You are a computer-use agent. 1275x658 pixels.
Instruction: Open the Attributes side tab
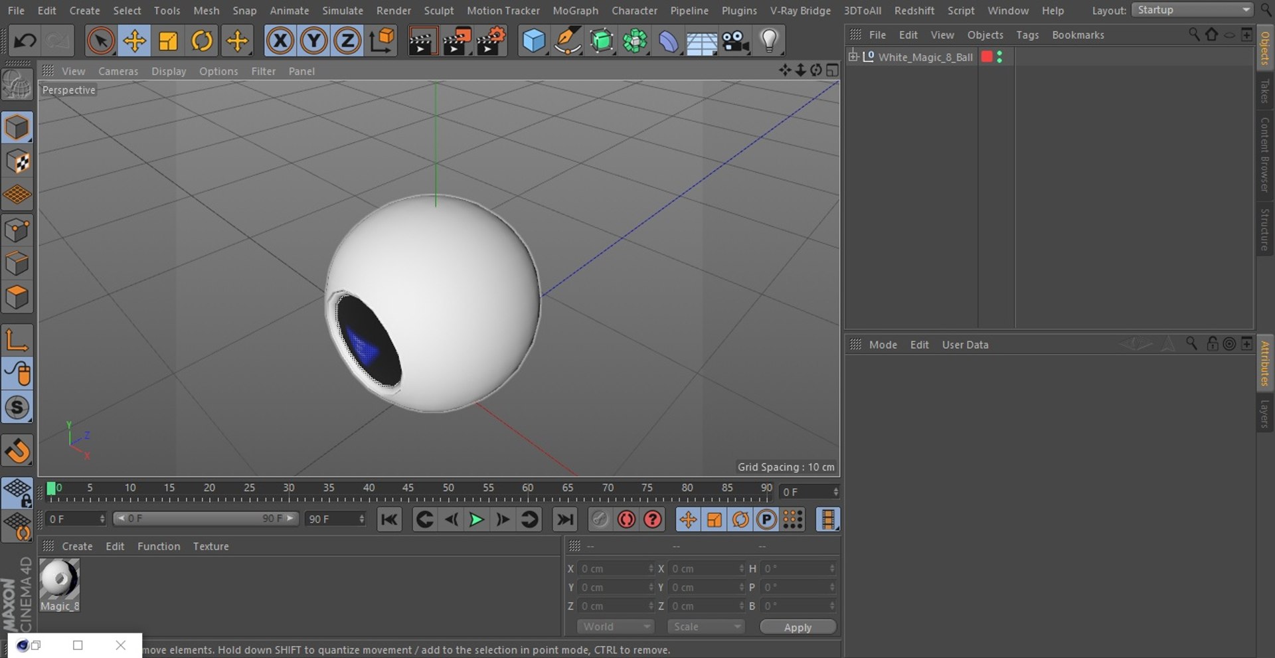pyautogui.click(x=1265, y=363)
